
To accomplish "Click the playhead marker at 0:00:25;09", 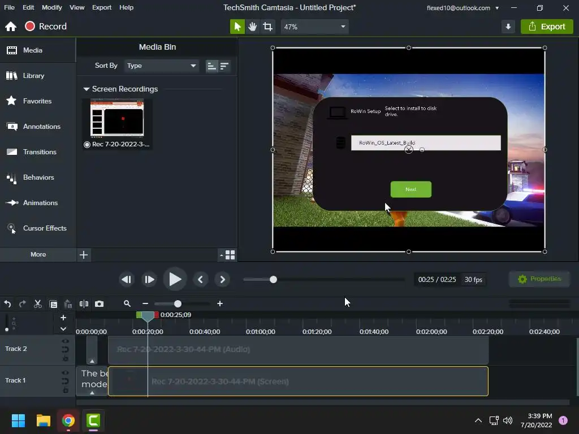I will click(148, 316).
